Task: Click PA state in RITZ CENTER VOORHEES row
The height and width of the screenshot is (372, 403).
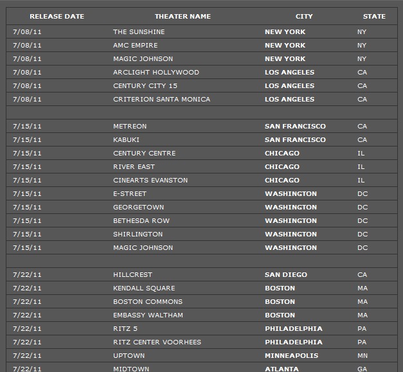Action: (x=362, y=342)
